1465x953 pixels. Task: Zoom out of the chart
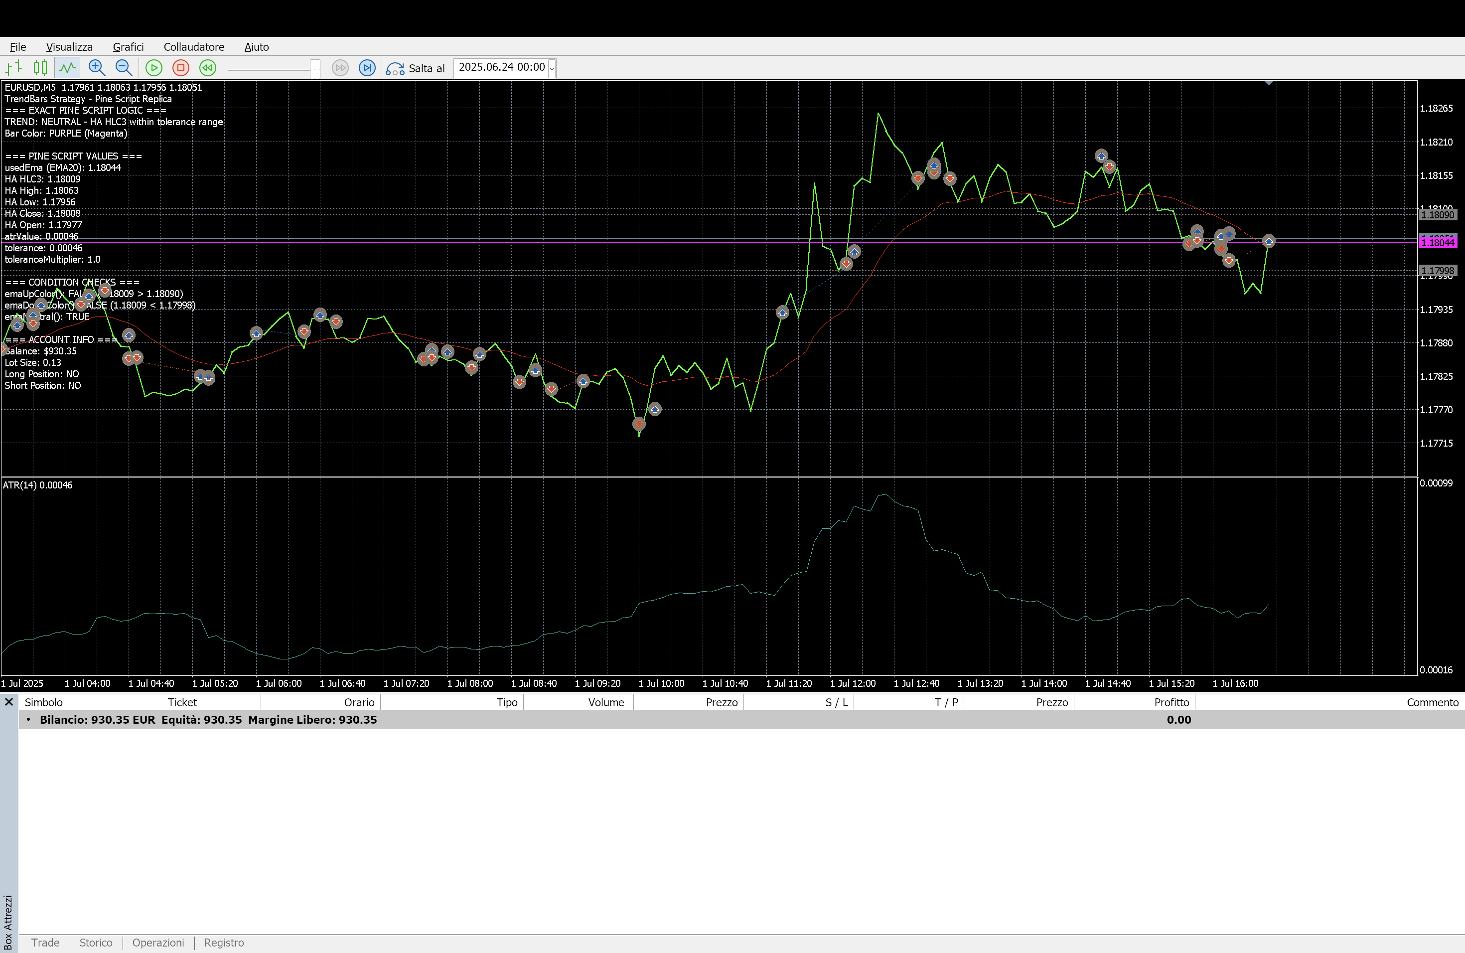tap(124, 68)
